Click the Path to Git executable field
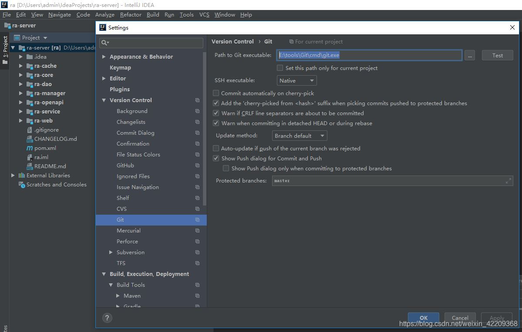 click(369, 55)
